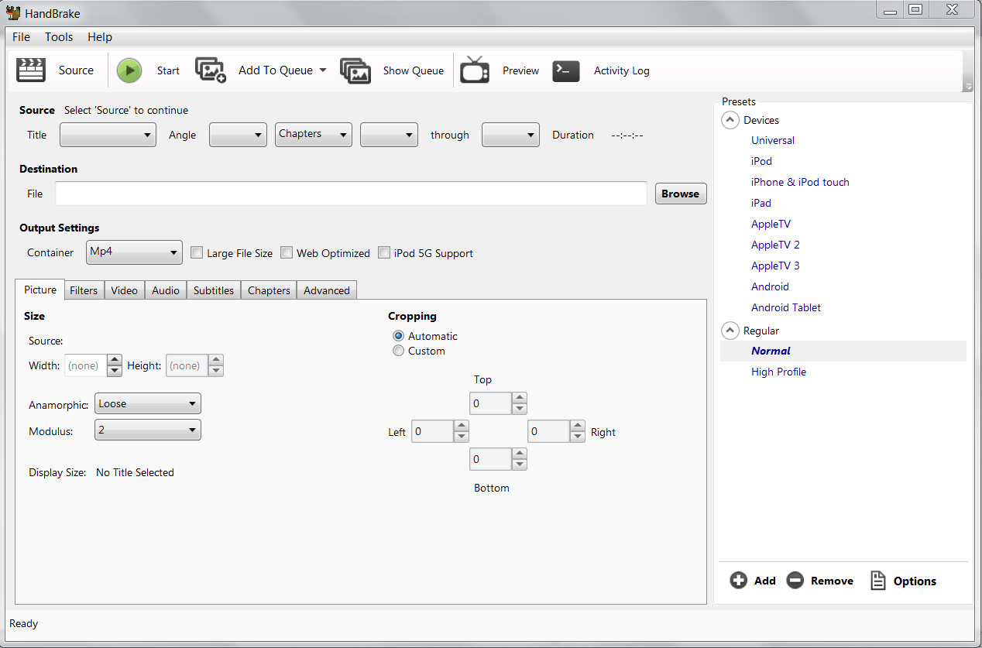Switch to the Video tab
Screen dimensions: 982x648
(124, 290)
